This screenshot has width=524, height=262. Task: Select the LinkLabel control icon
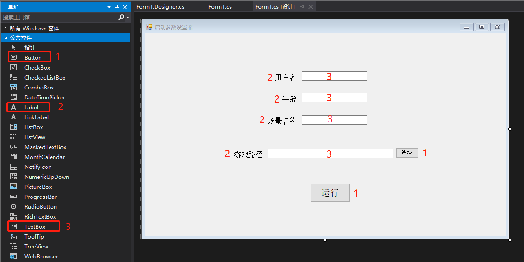(x=14, y=117)
